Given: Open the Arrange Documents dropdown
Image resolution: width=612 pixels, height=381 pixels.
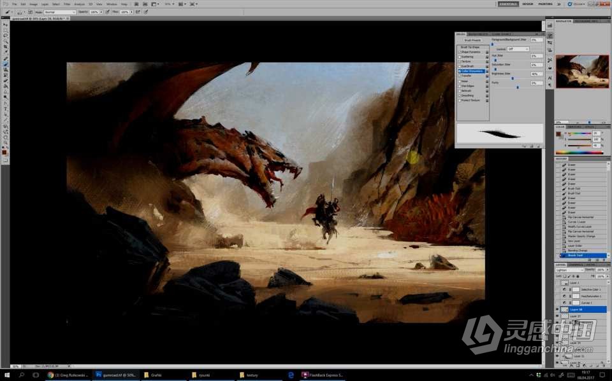Looking at the screenshot, I should 182,4.
